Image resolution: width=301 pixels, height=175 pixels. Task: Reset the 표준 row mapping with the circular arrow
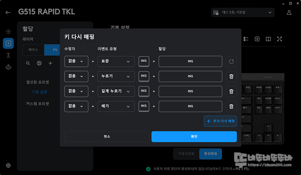(231, 62)
